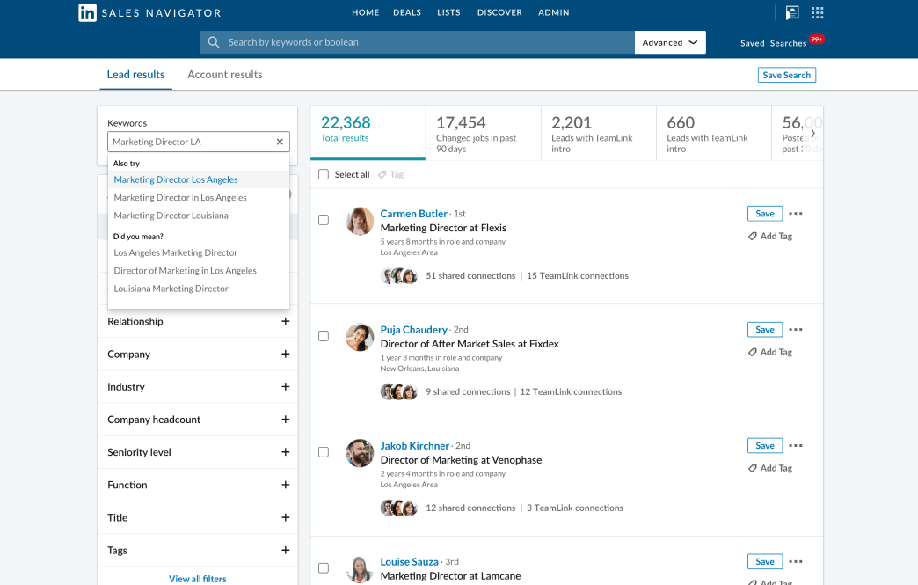
Task: Add Tag to Puja Chaudery
Action: (770, 352)
